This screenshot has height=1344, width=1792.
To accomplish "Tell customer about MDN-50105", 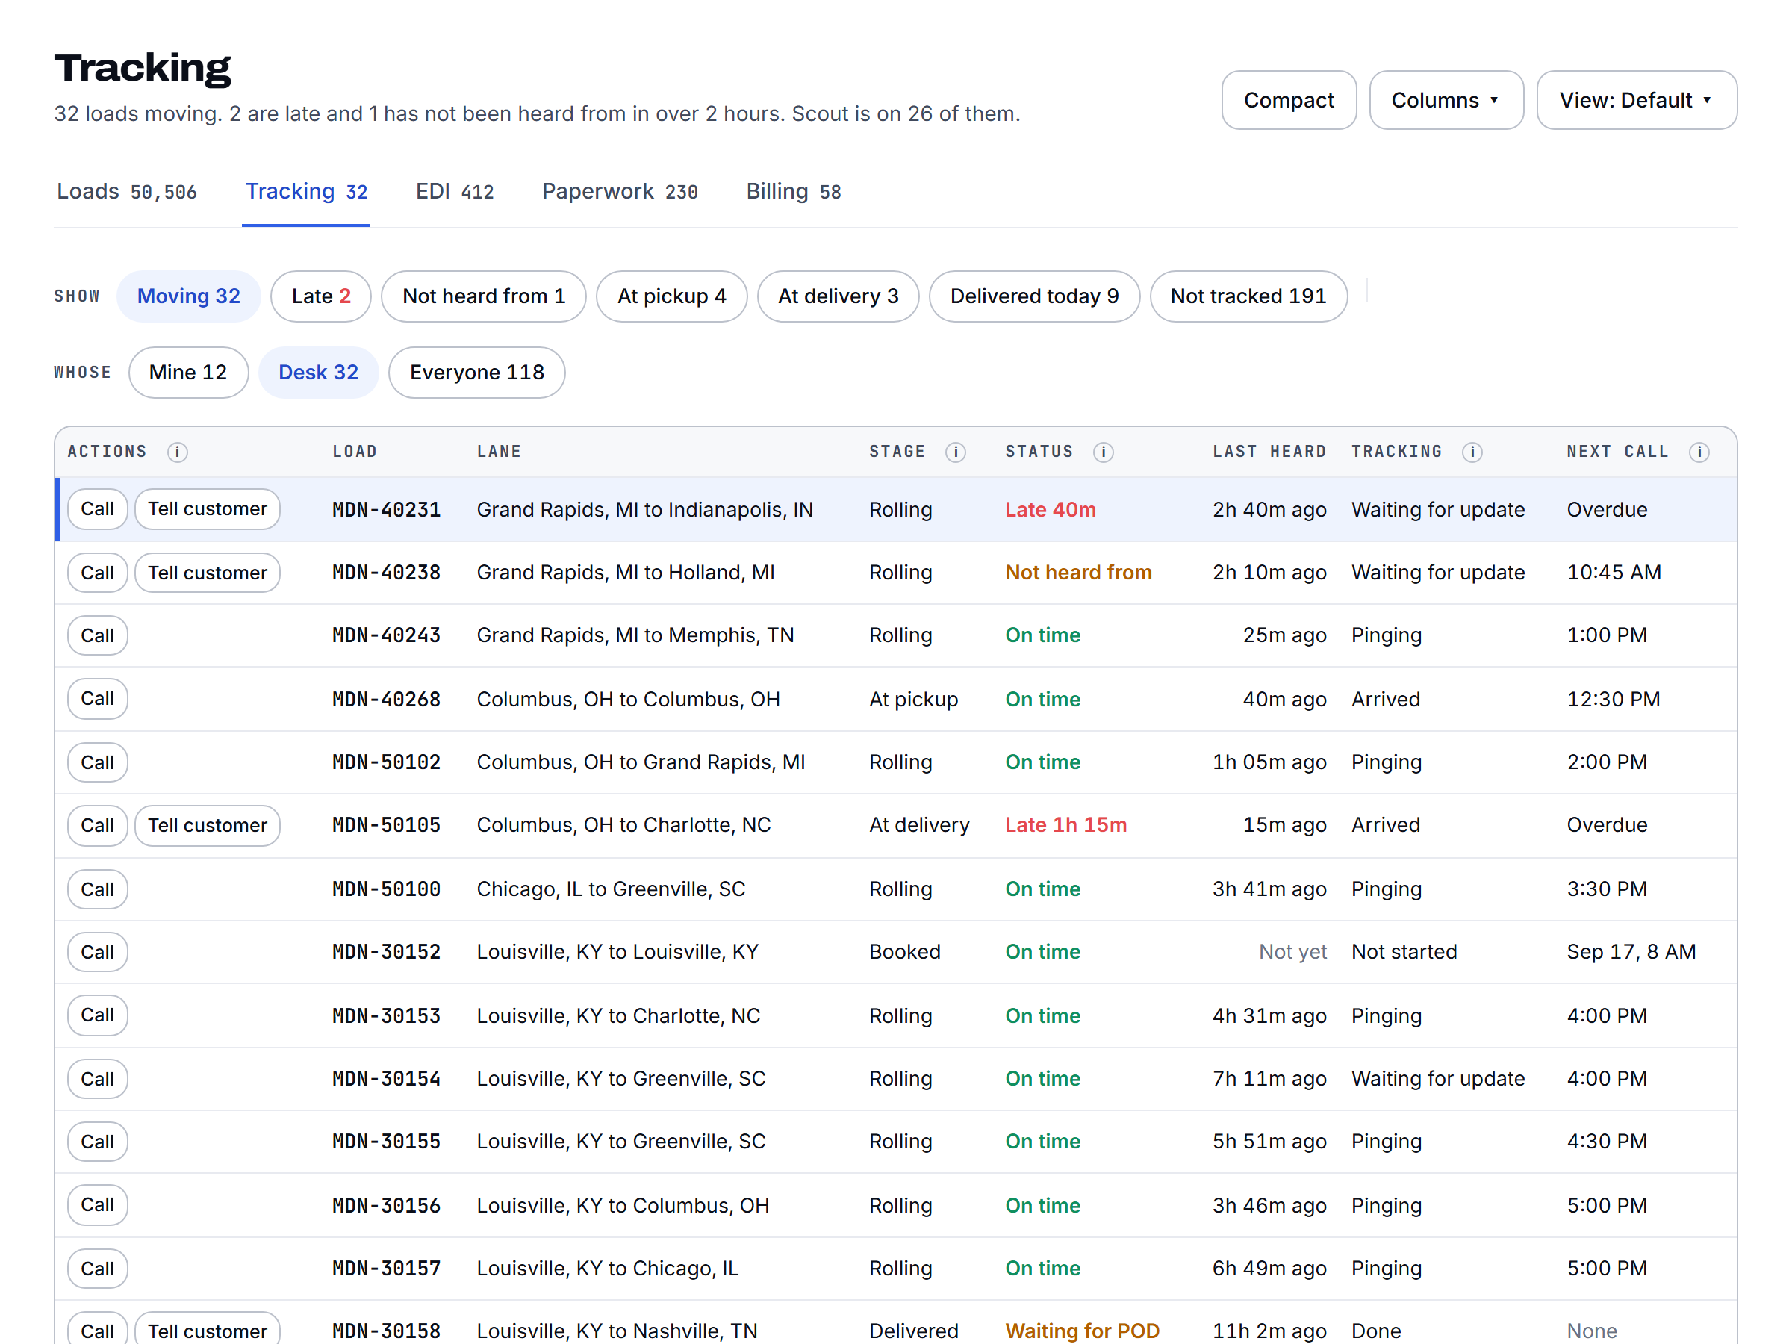I will click(x=208, y=825).
